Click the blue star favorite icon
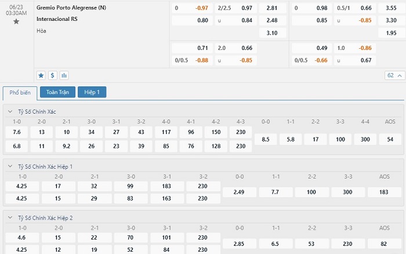 [41, 75]
